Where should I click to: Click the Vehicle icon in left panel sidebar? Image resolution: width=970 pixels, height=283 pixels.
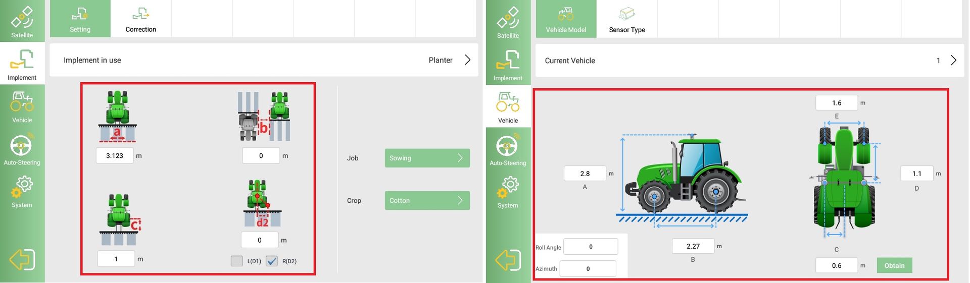(22, 106)
